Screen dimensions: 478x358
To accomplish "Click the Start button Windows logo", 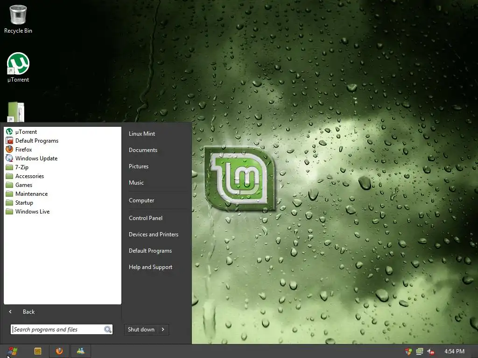I will (x=13, y=351).
